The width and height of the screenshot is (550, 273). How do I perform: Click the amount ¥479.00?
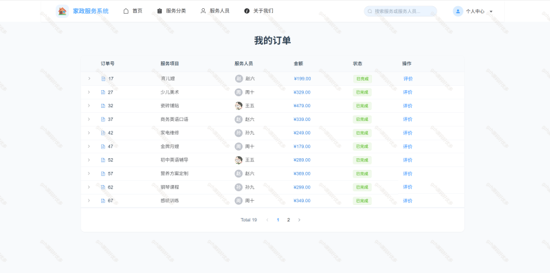302,106
